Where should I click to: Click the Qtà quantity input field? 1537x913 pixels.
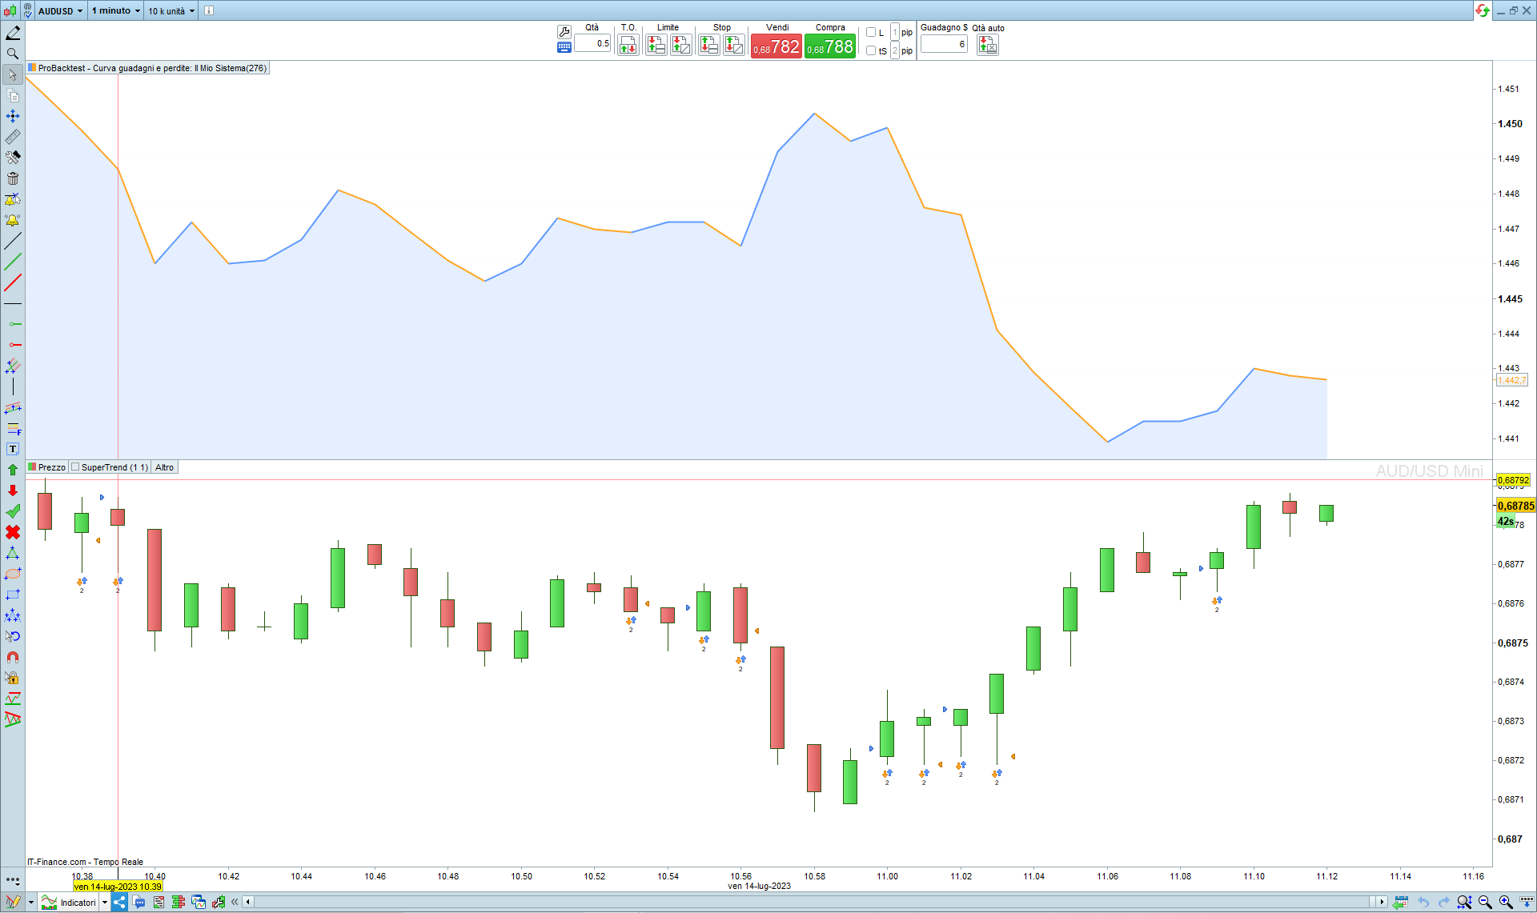coord(593,43)
